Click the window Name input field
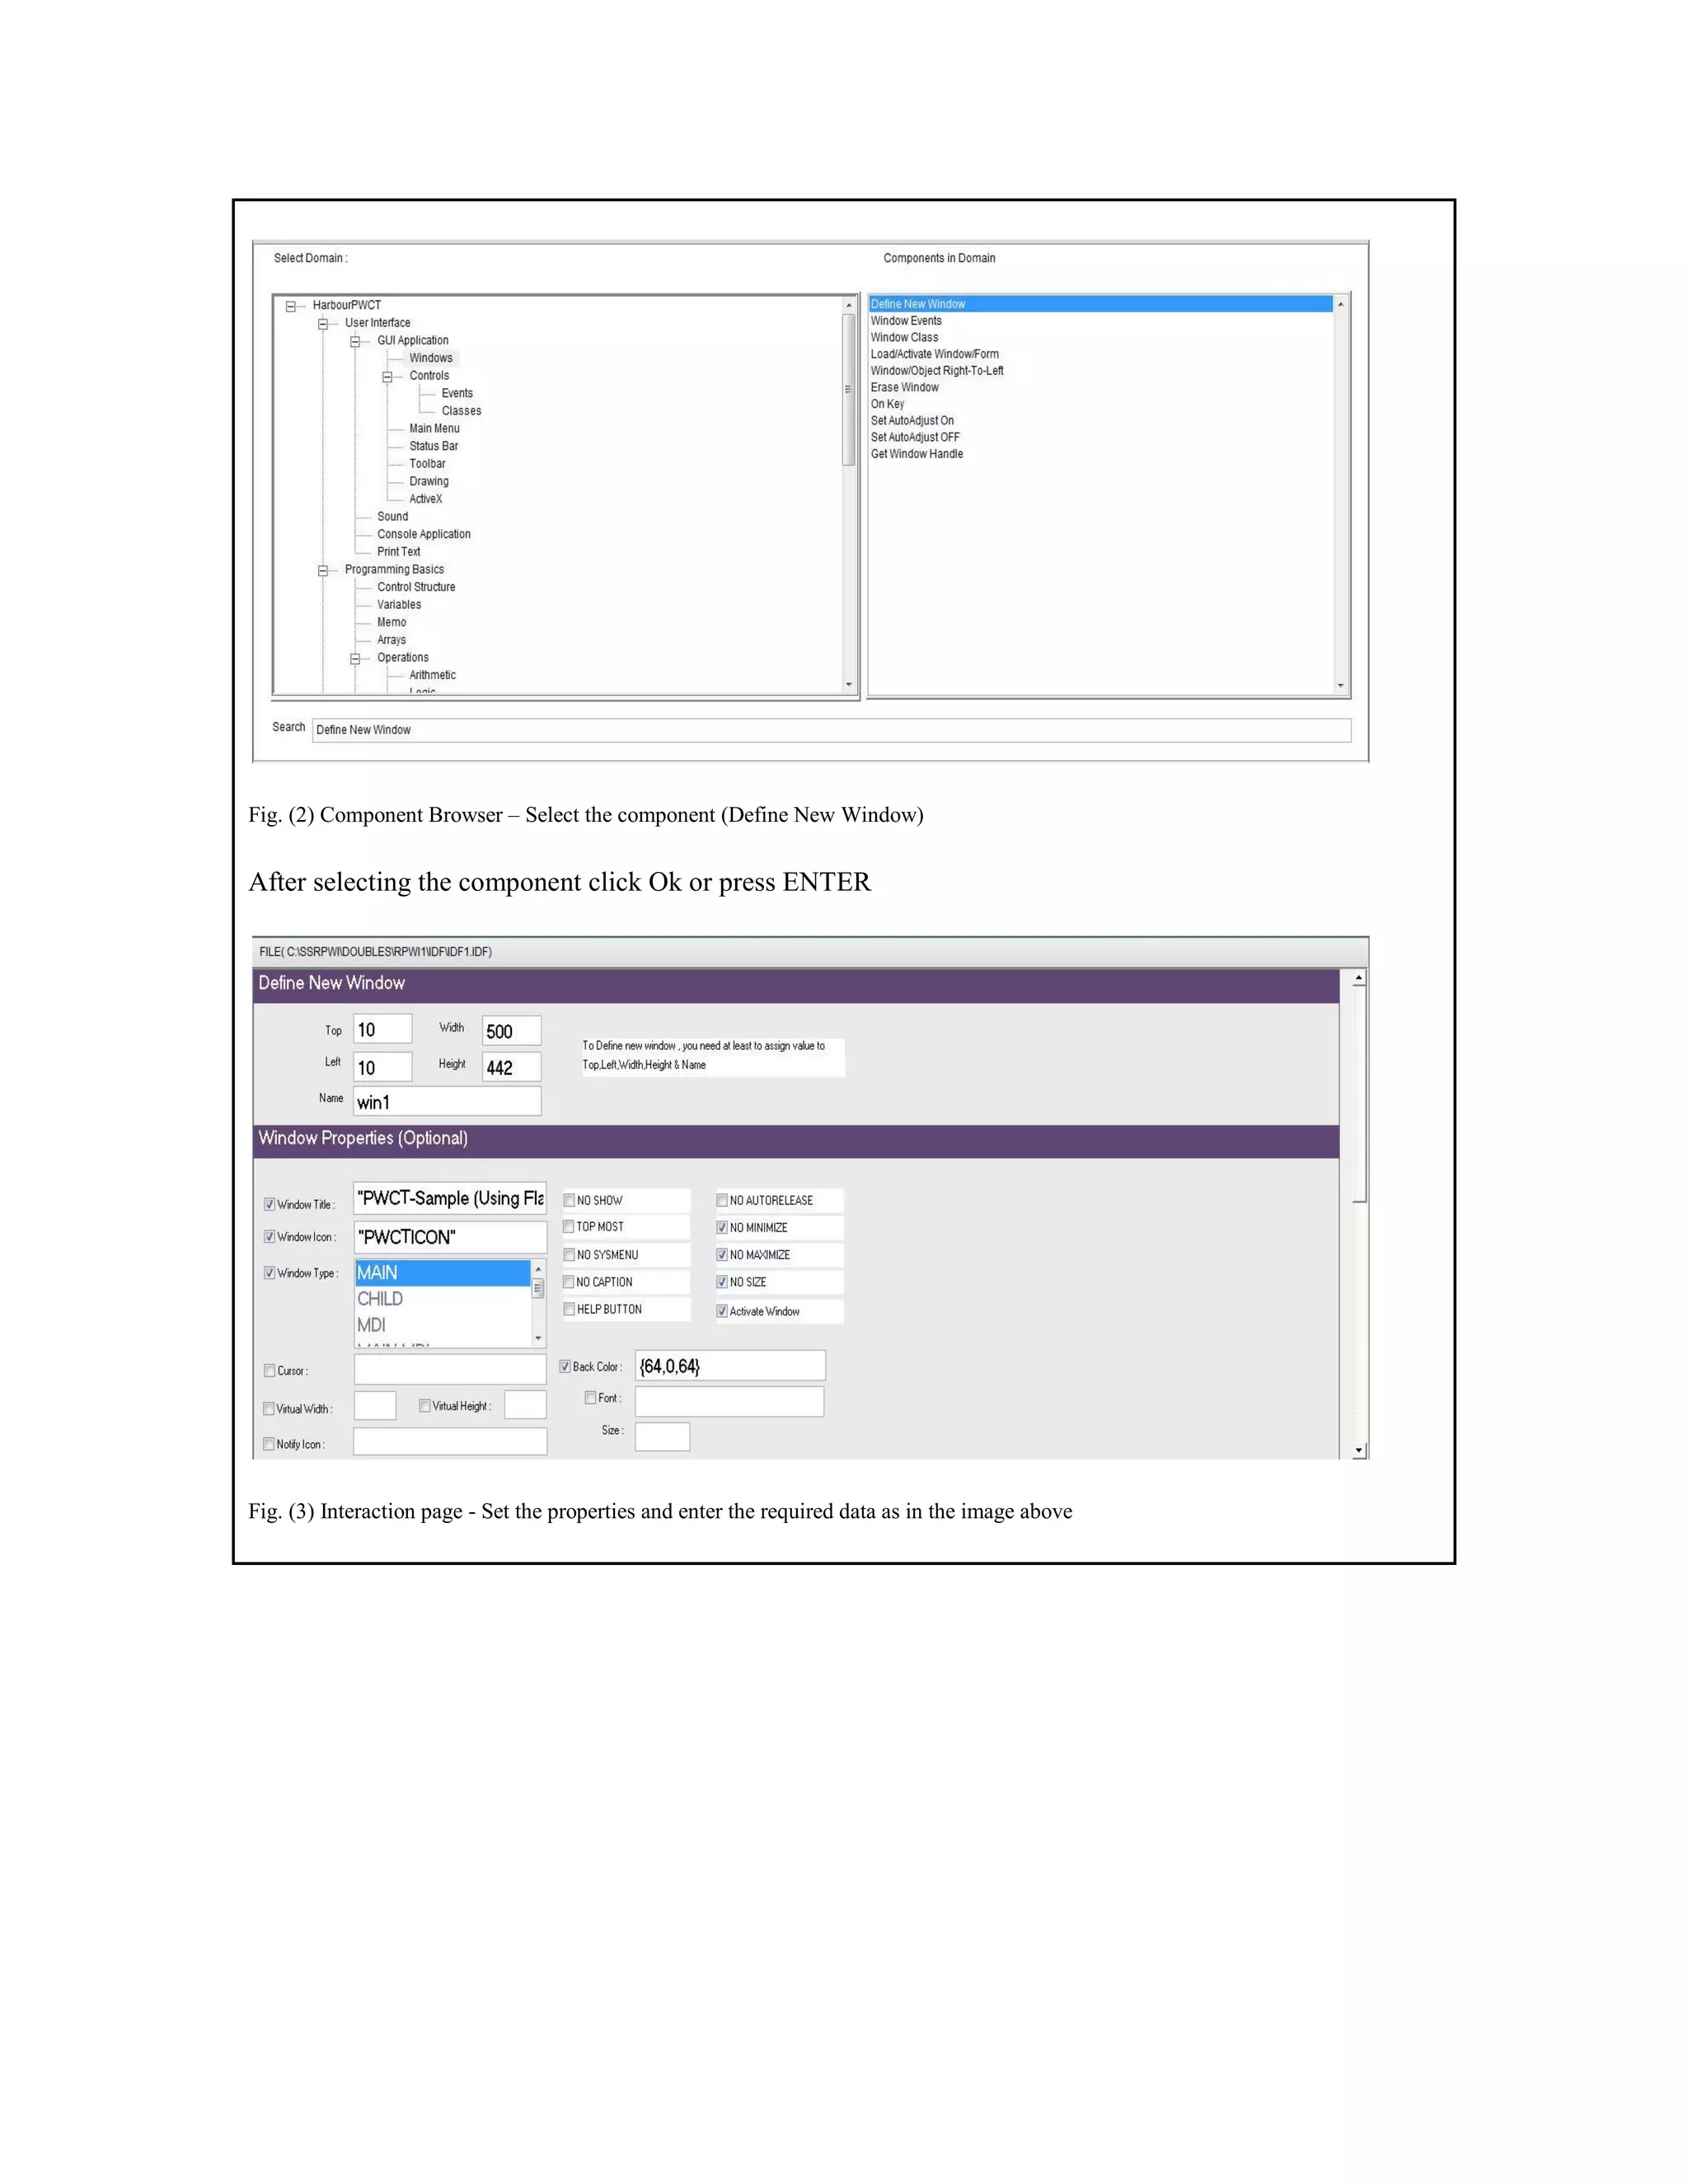1688x2184 pixels. point(447,1102)
